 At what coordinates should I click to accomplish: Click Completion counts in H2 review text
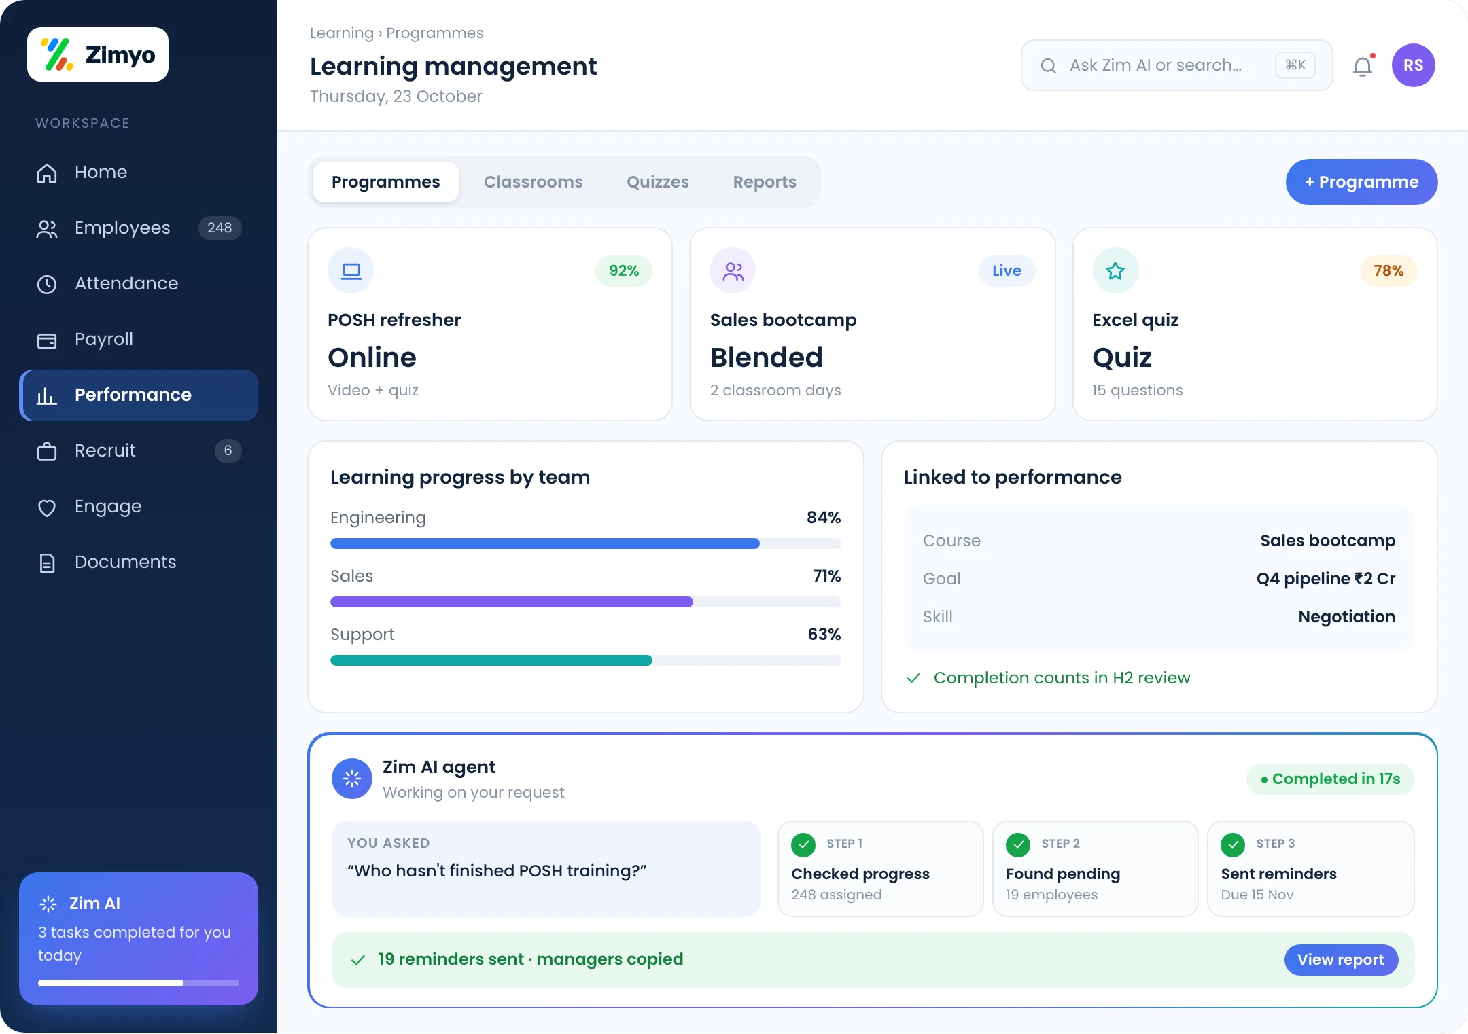click(1062, 678)
